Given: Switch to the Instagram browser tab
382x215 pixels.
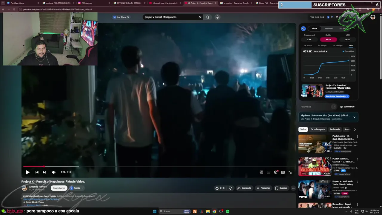Looking at the screenshot, I should coord(93,3).
